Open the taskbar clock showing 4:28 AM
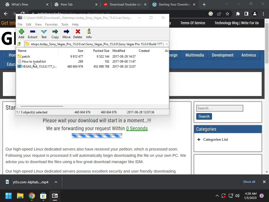 tap(250, 196)
